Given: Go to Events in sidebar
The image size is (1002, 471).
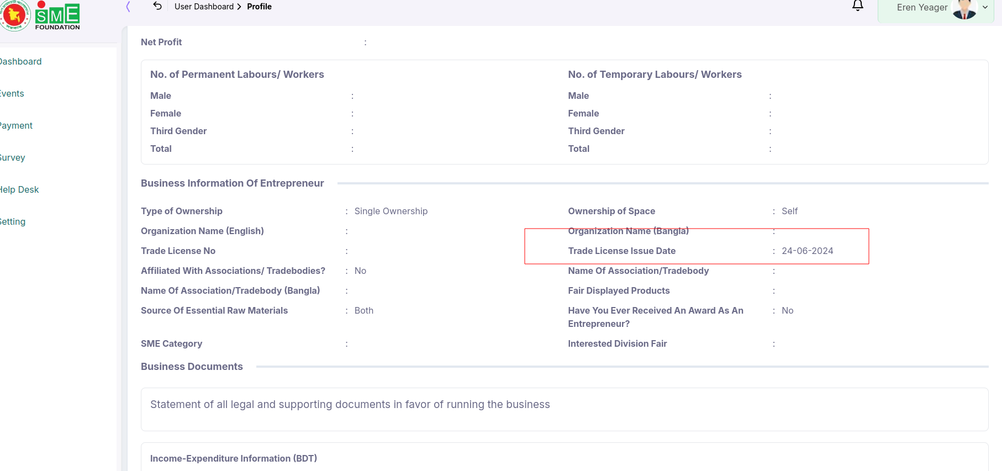Looking at the screenshot, I should click(x=12, y=93).
